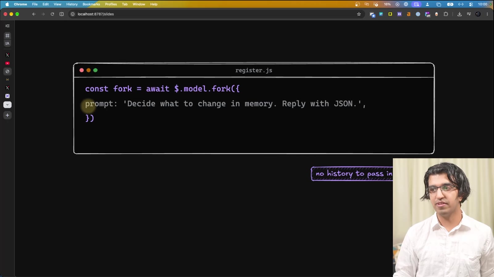This screenshot has height=277, width=494.
Task: Open the orange 'a' extension
Action: (409, 14)
